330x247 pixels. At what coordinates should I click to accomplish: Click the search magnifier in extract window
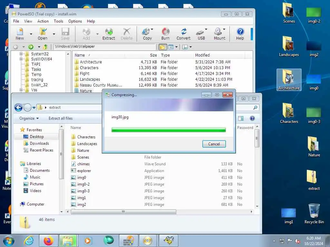(255, 107)
